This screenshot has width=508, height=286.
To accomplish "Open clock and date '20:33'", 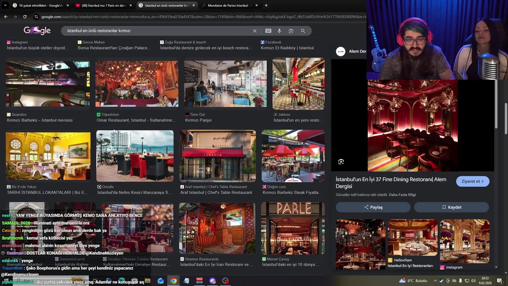I will point(485,281).
